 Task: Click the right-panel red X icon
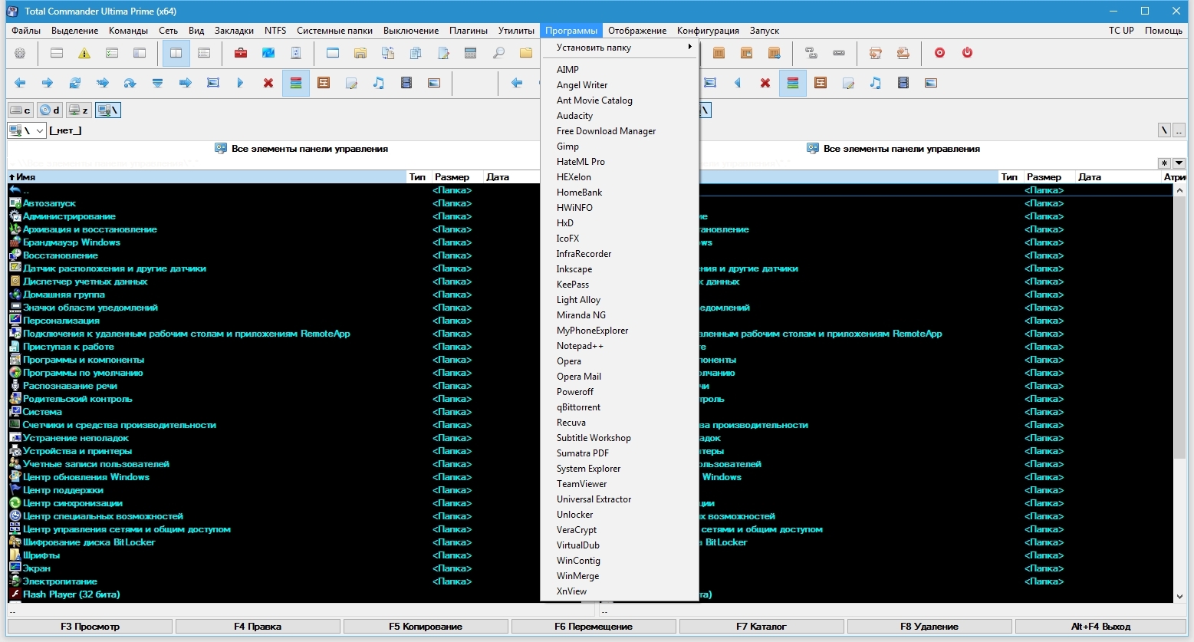765,83
